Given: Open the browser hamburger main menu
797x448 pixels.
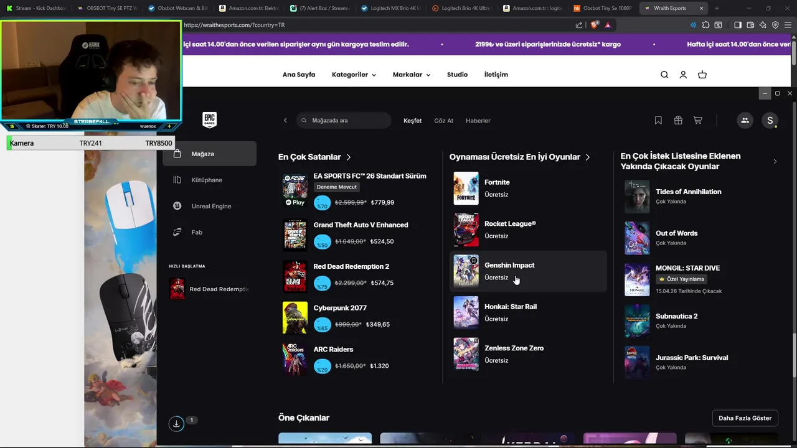Looking at the screenshot, I should tap(788, 25).
